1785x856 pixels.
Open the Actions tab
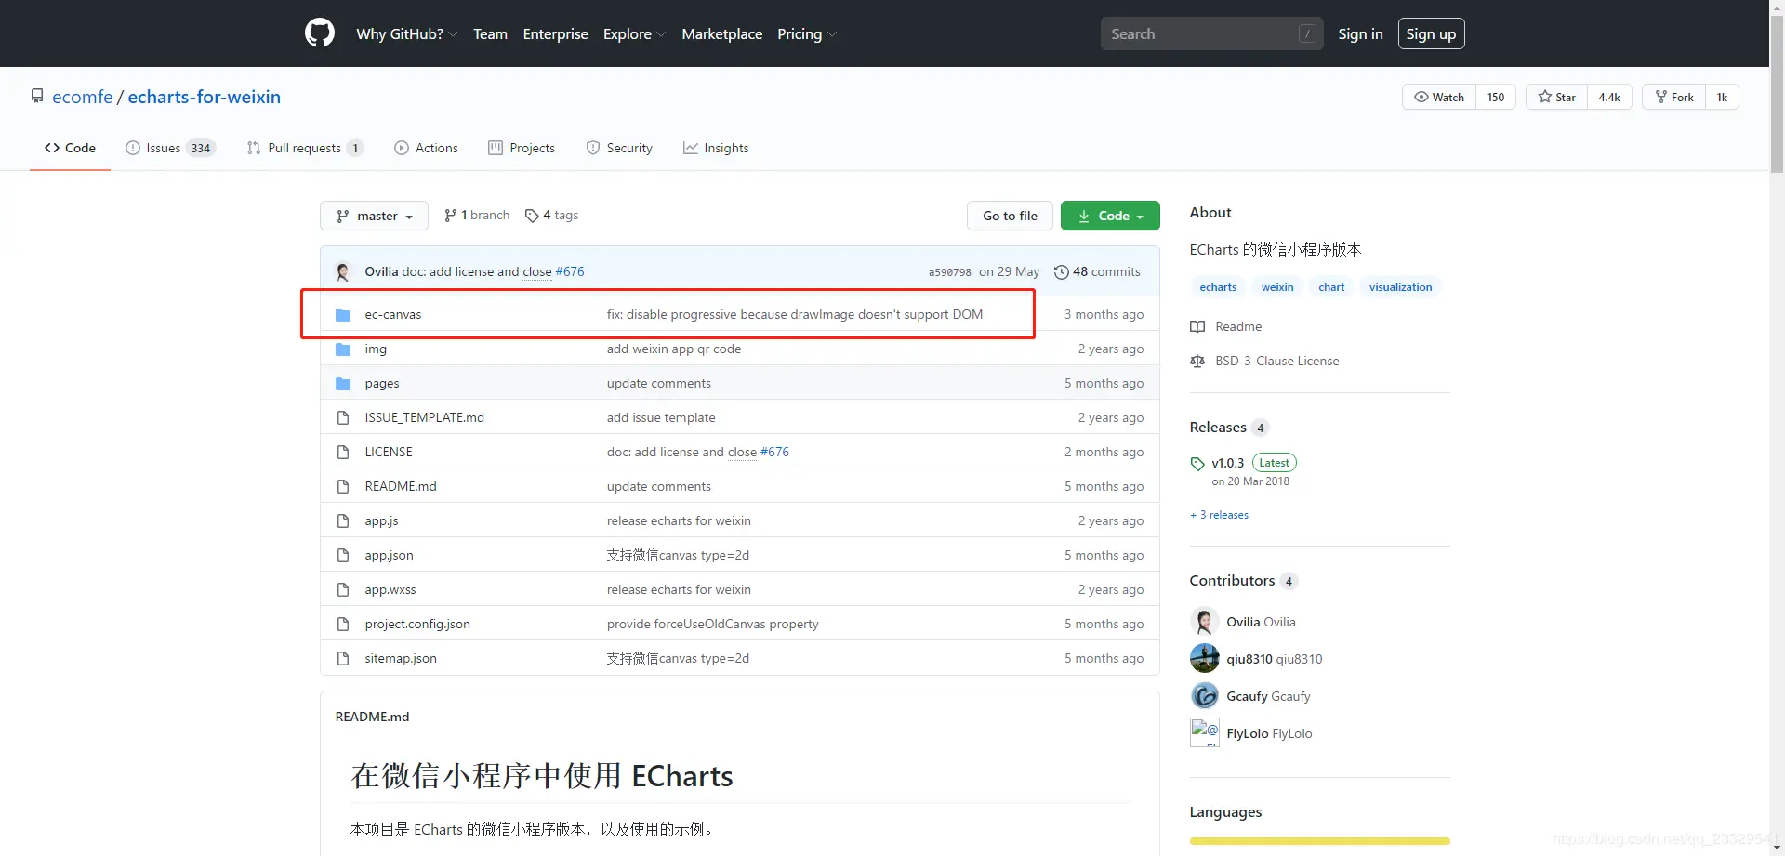tap(426, 148)
